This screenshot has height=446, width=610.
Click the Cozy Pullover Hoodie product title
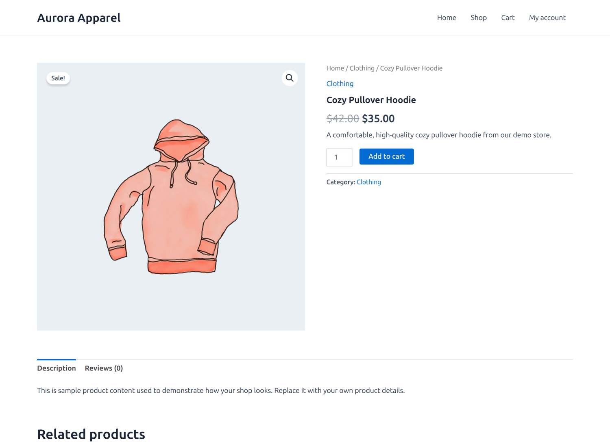(371, 100)
